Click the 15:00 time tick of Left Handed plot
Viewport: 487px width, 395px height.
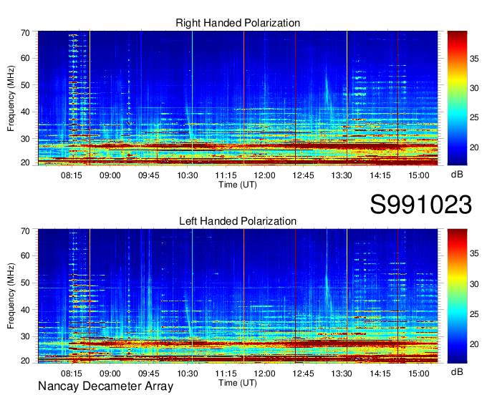coord(419,374)
